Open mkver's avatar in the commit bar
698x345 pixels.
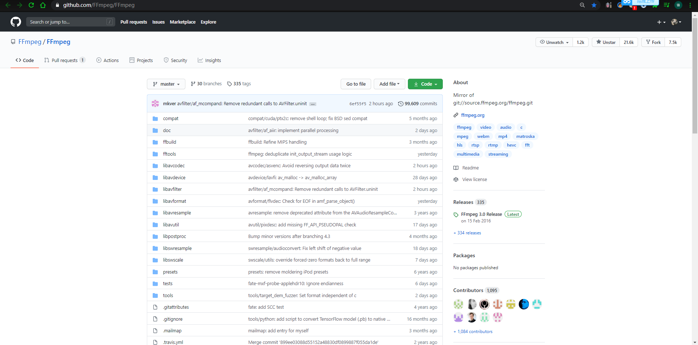pyautogui.click(x=155, y=103)
